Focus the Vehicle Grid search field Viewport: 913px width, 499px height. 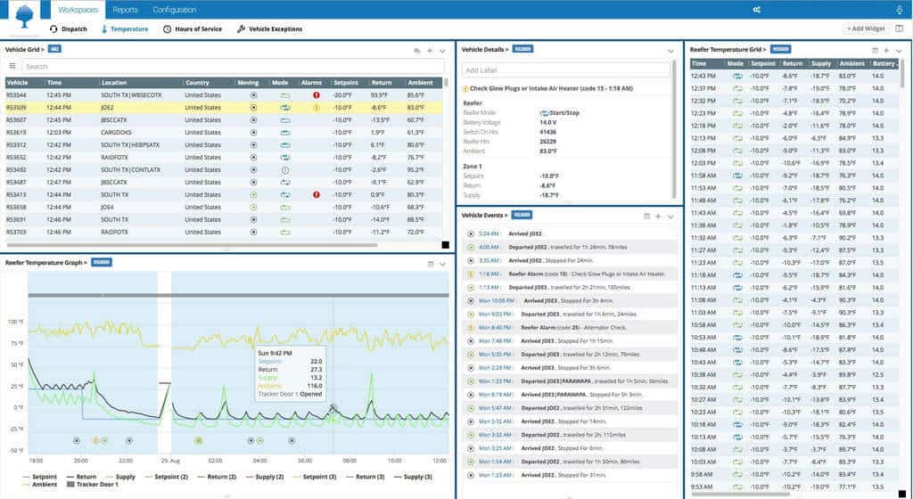click(x=233, y=66)
